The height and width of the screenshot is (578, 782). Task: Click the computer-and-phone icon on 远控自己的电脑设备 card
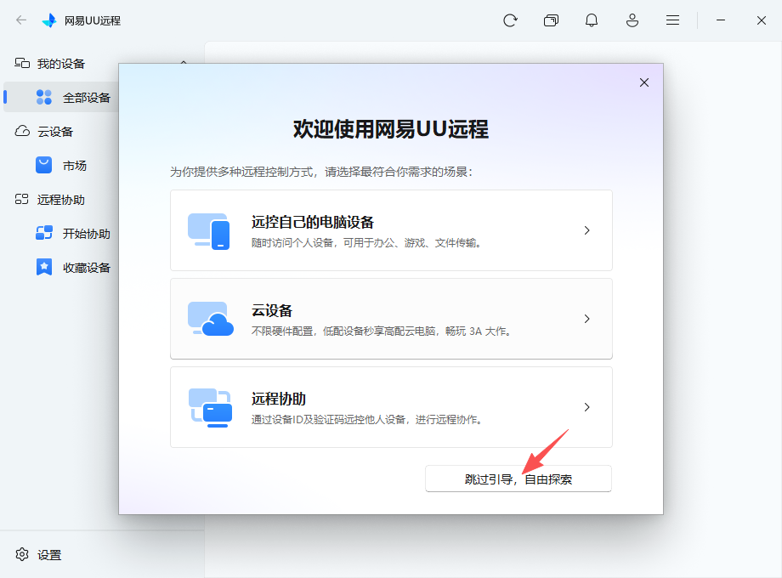(x=209, y=231)
